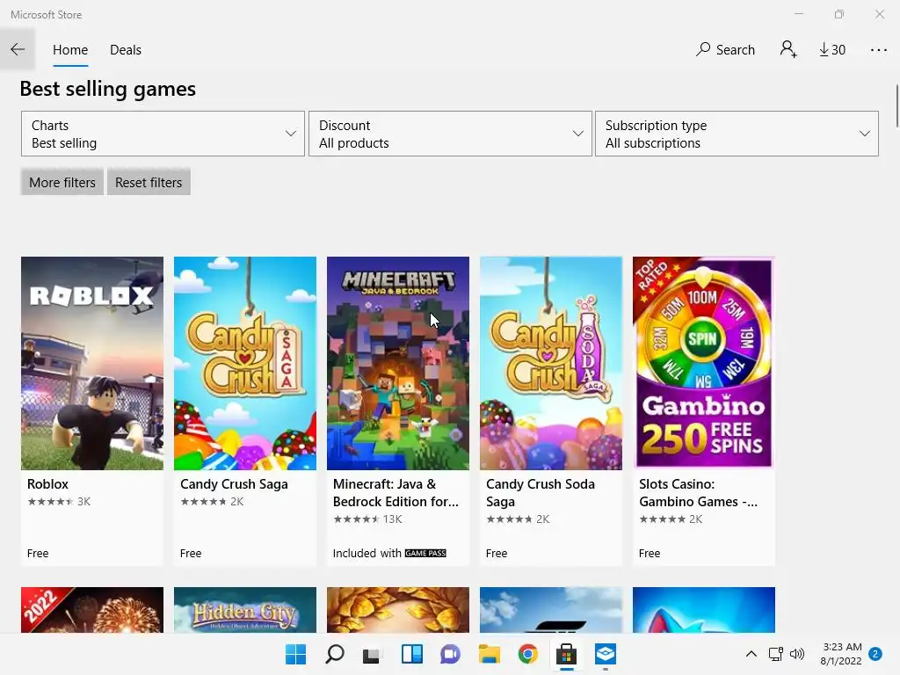900x675 pixels.
Task: Open the Minecraft Java & Bedrock artwork
Action: pyautogui.click(x=398, y=363)
